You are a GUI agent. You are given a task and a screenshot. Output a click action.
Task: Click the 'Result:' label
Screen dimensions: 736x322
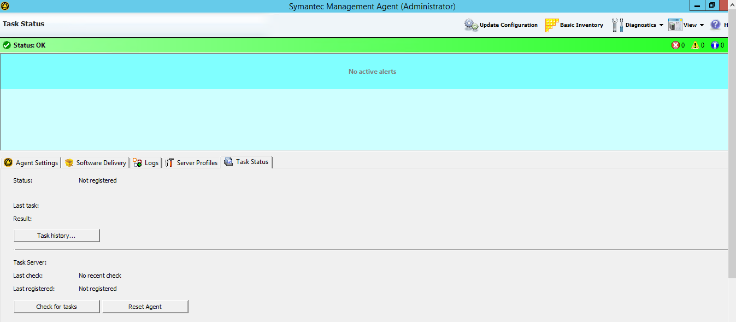[22, 219]
